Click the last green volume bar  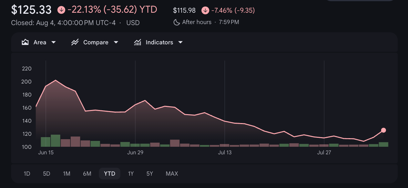[x=384, y=144]
